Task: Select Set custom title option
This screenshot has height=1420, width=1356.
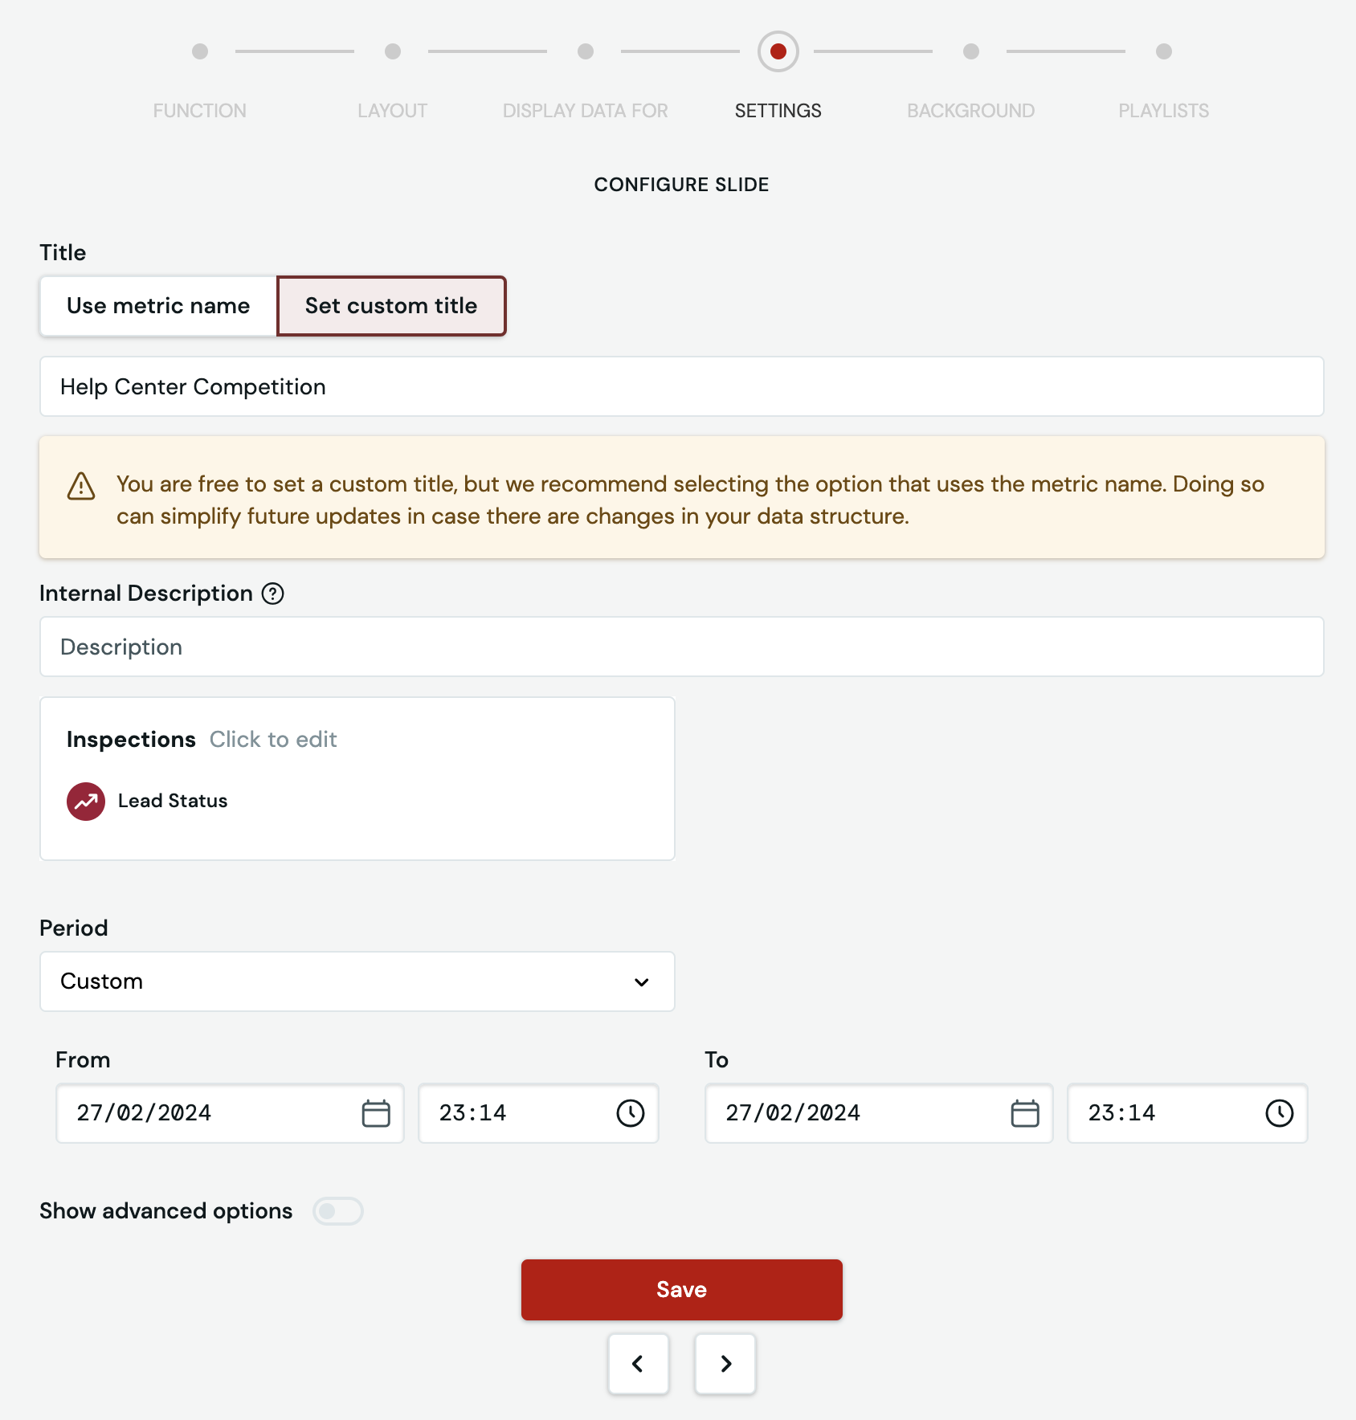Action: pos(391,306)
